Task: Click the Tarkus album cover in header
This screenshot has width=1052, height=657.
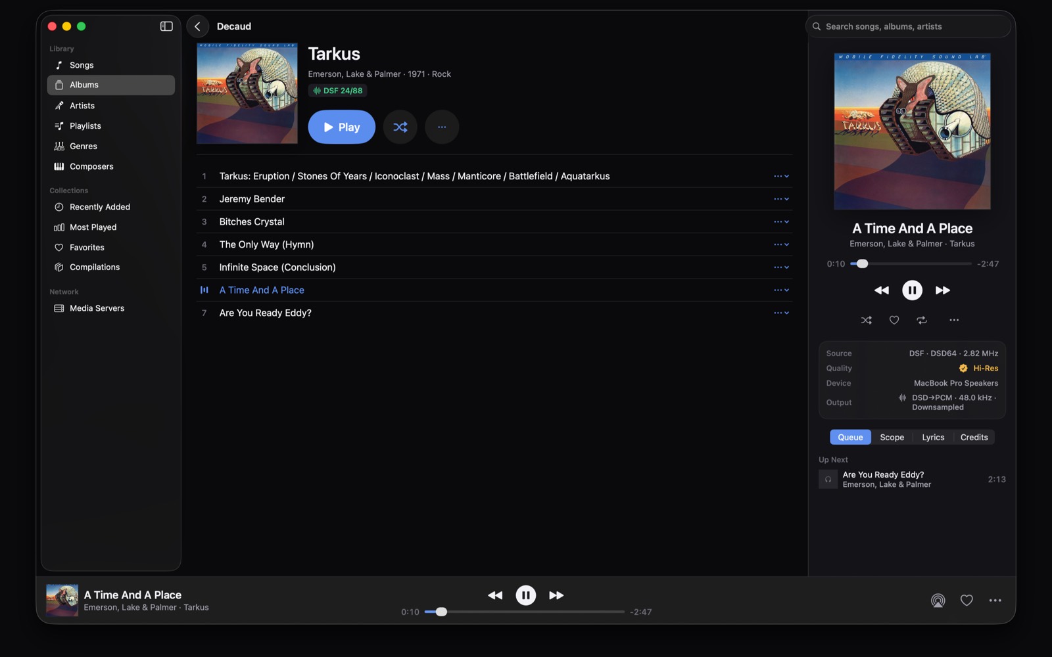Action: (247, 93)
